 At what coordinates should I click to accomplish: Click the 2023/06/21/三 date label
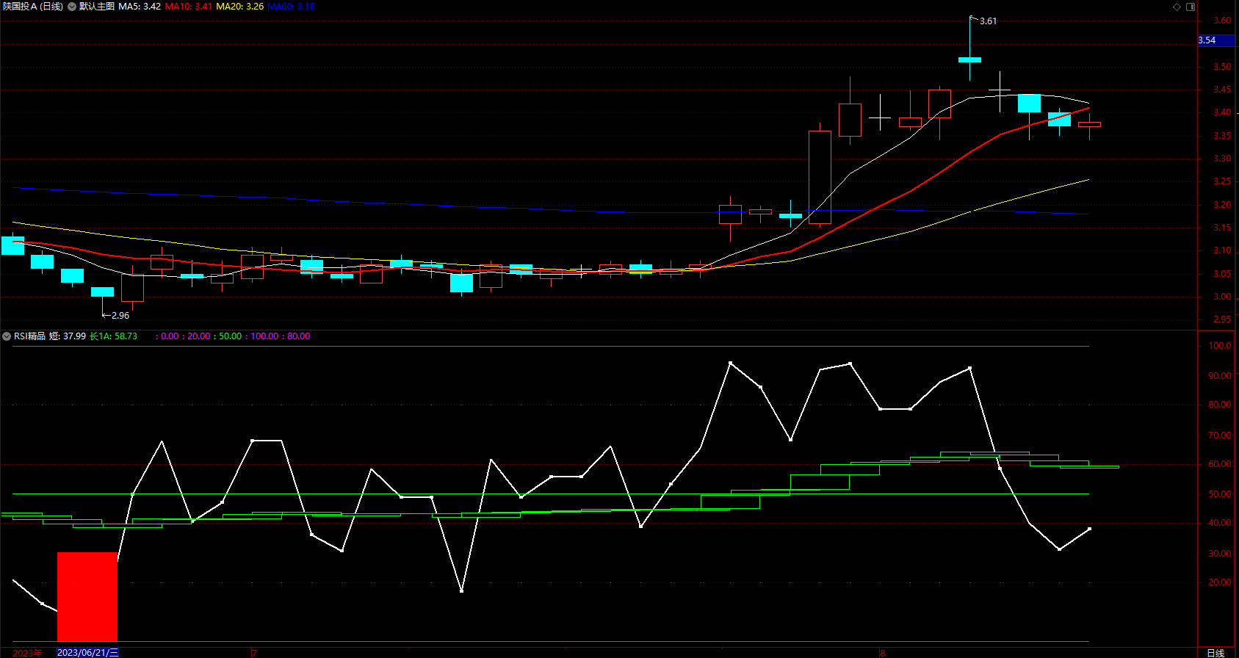point(87,652)
